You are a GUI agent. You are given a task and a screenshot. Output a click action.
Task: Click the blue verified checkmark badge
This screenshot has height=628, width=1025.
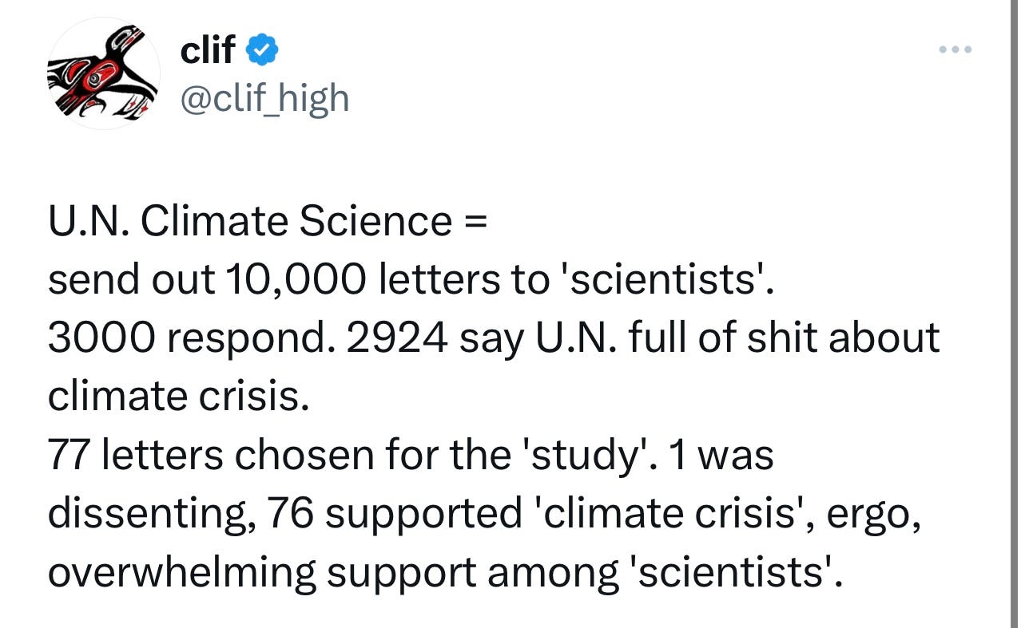point(261,50)
